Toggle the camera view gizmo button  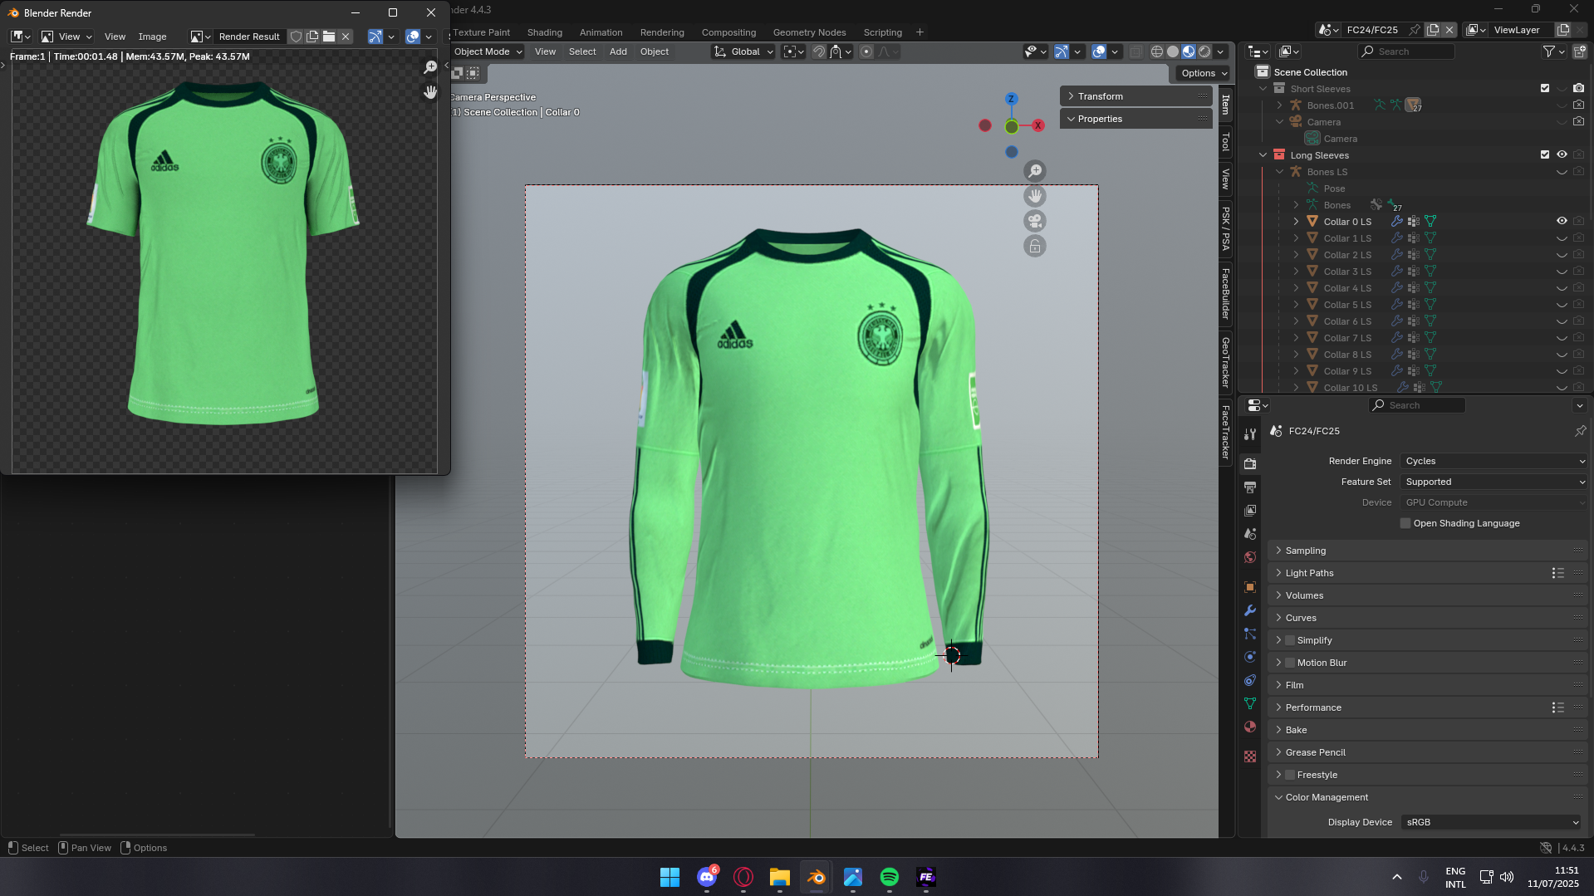pos(1035,221)
